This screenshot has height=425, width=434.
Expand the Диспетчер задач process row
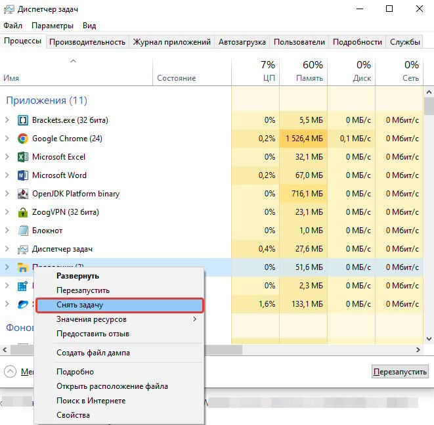click(x=7, y=249)
